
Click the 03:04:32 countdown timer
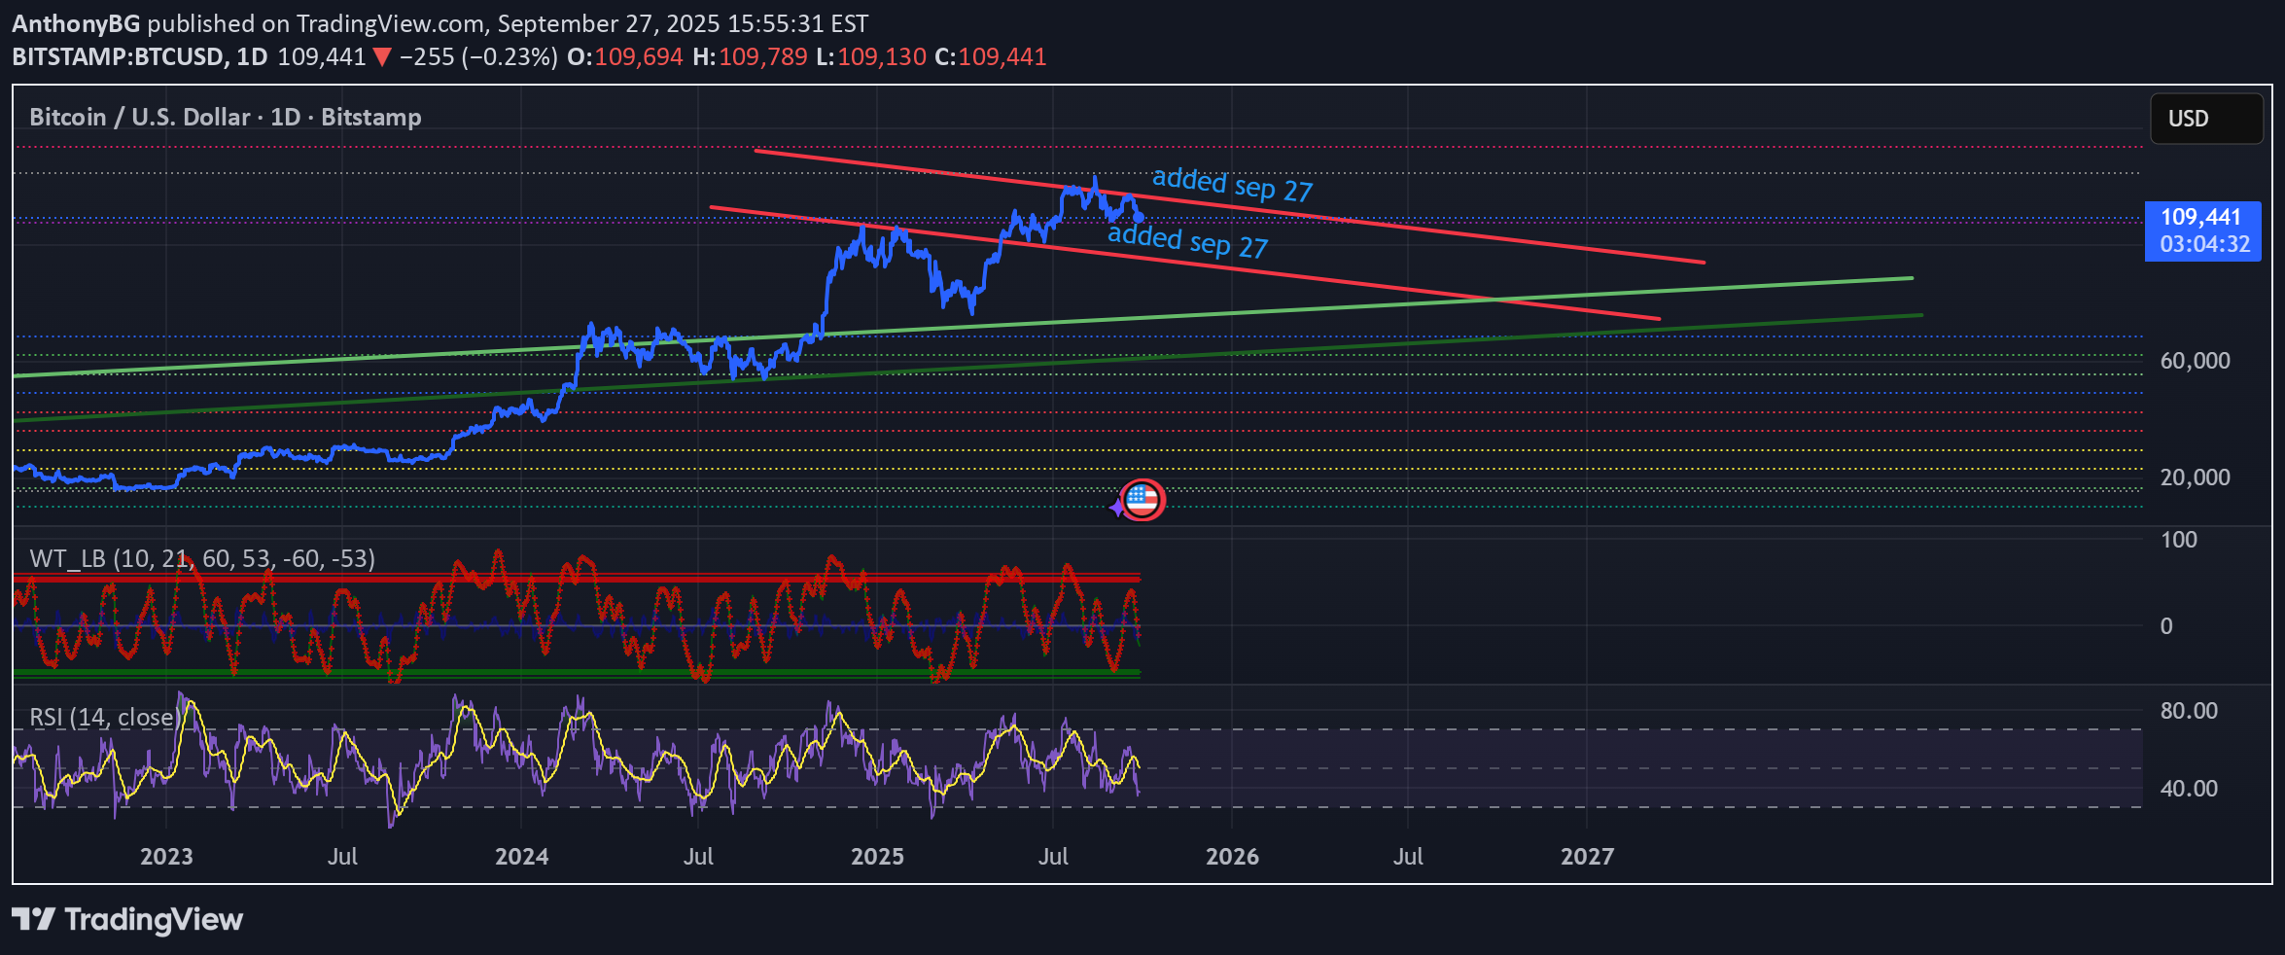point(2203,245)
